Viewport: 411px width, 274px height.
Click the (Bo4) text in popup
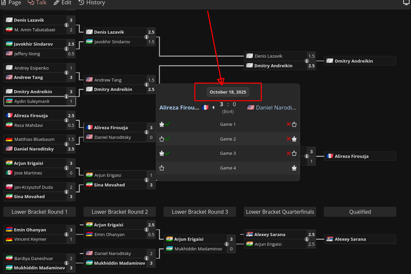228,112
